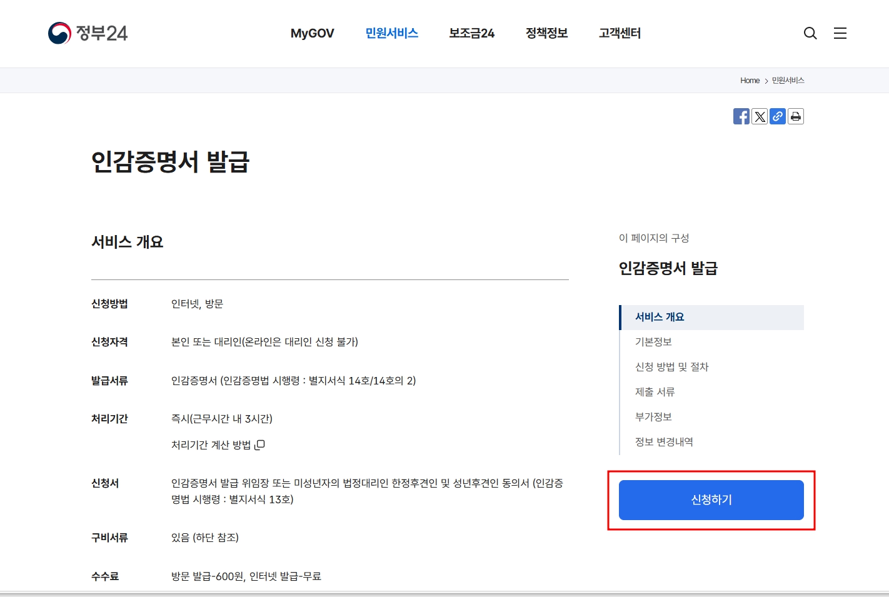Click the 정부24 logo
Viewport: 889px width, 597px height.
88,33
